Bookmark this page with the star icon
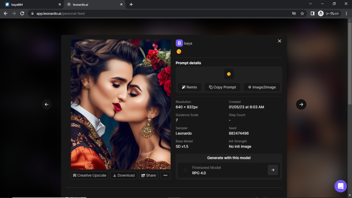This screenshot has width=352, height=198. 302,13
